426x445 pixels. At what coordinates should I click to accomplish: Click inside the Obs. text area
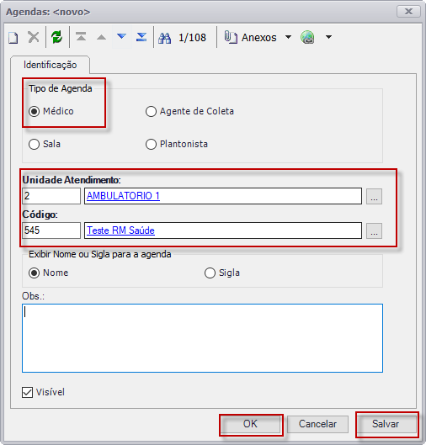click(203, 338)
